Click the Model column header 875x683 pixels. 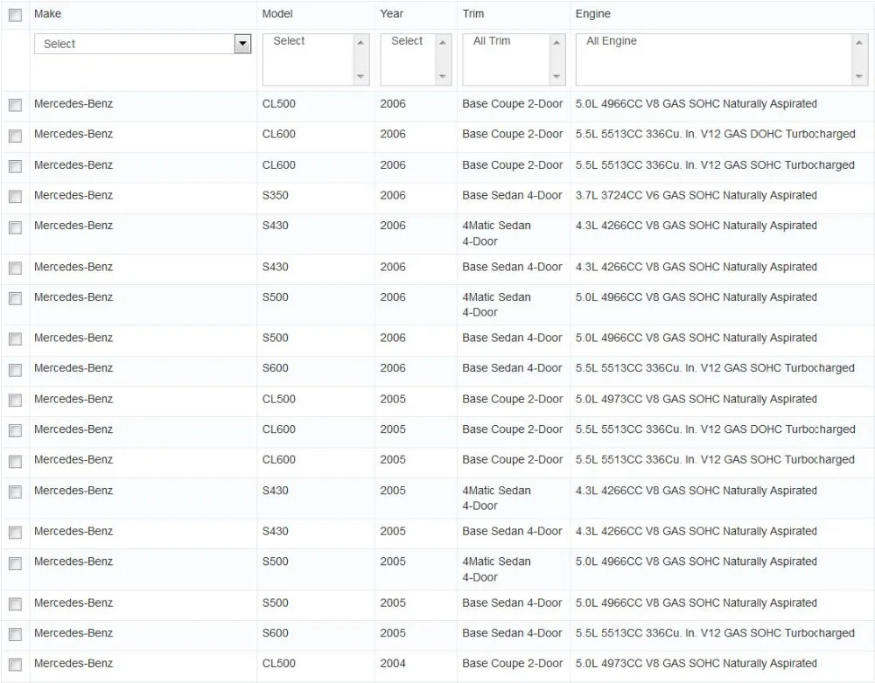(x=277, y=13)
